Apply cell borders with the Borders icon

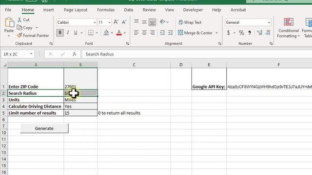pyautogui.click(x=91, y=33)
